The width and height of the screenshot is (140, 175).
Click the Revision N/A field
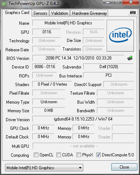(94, 32)
